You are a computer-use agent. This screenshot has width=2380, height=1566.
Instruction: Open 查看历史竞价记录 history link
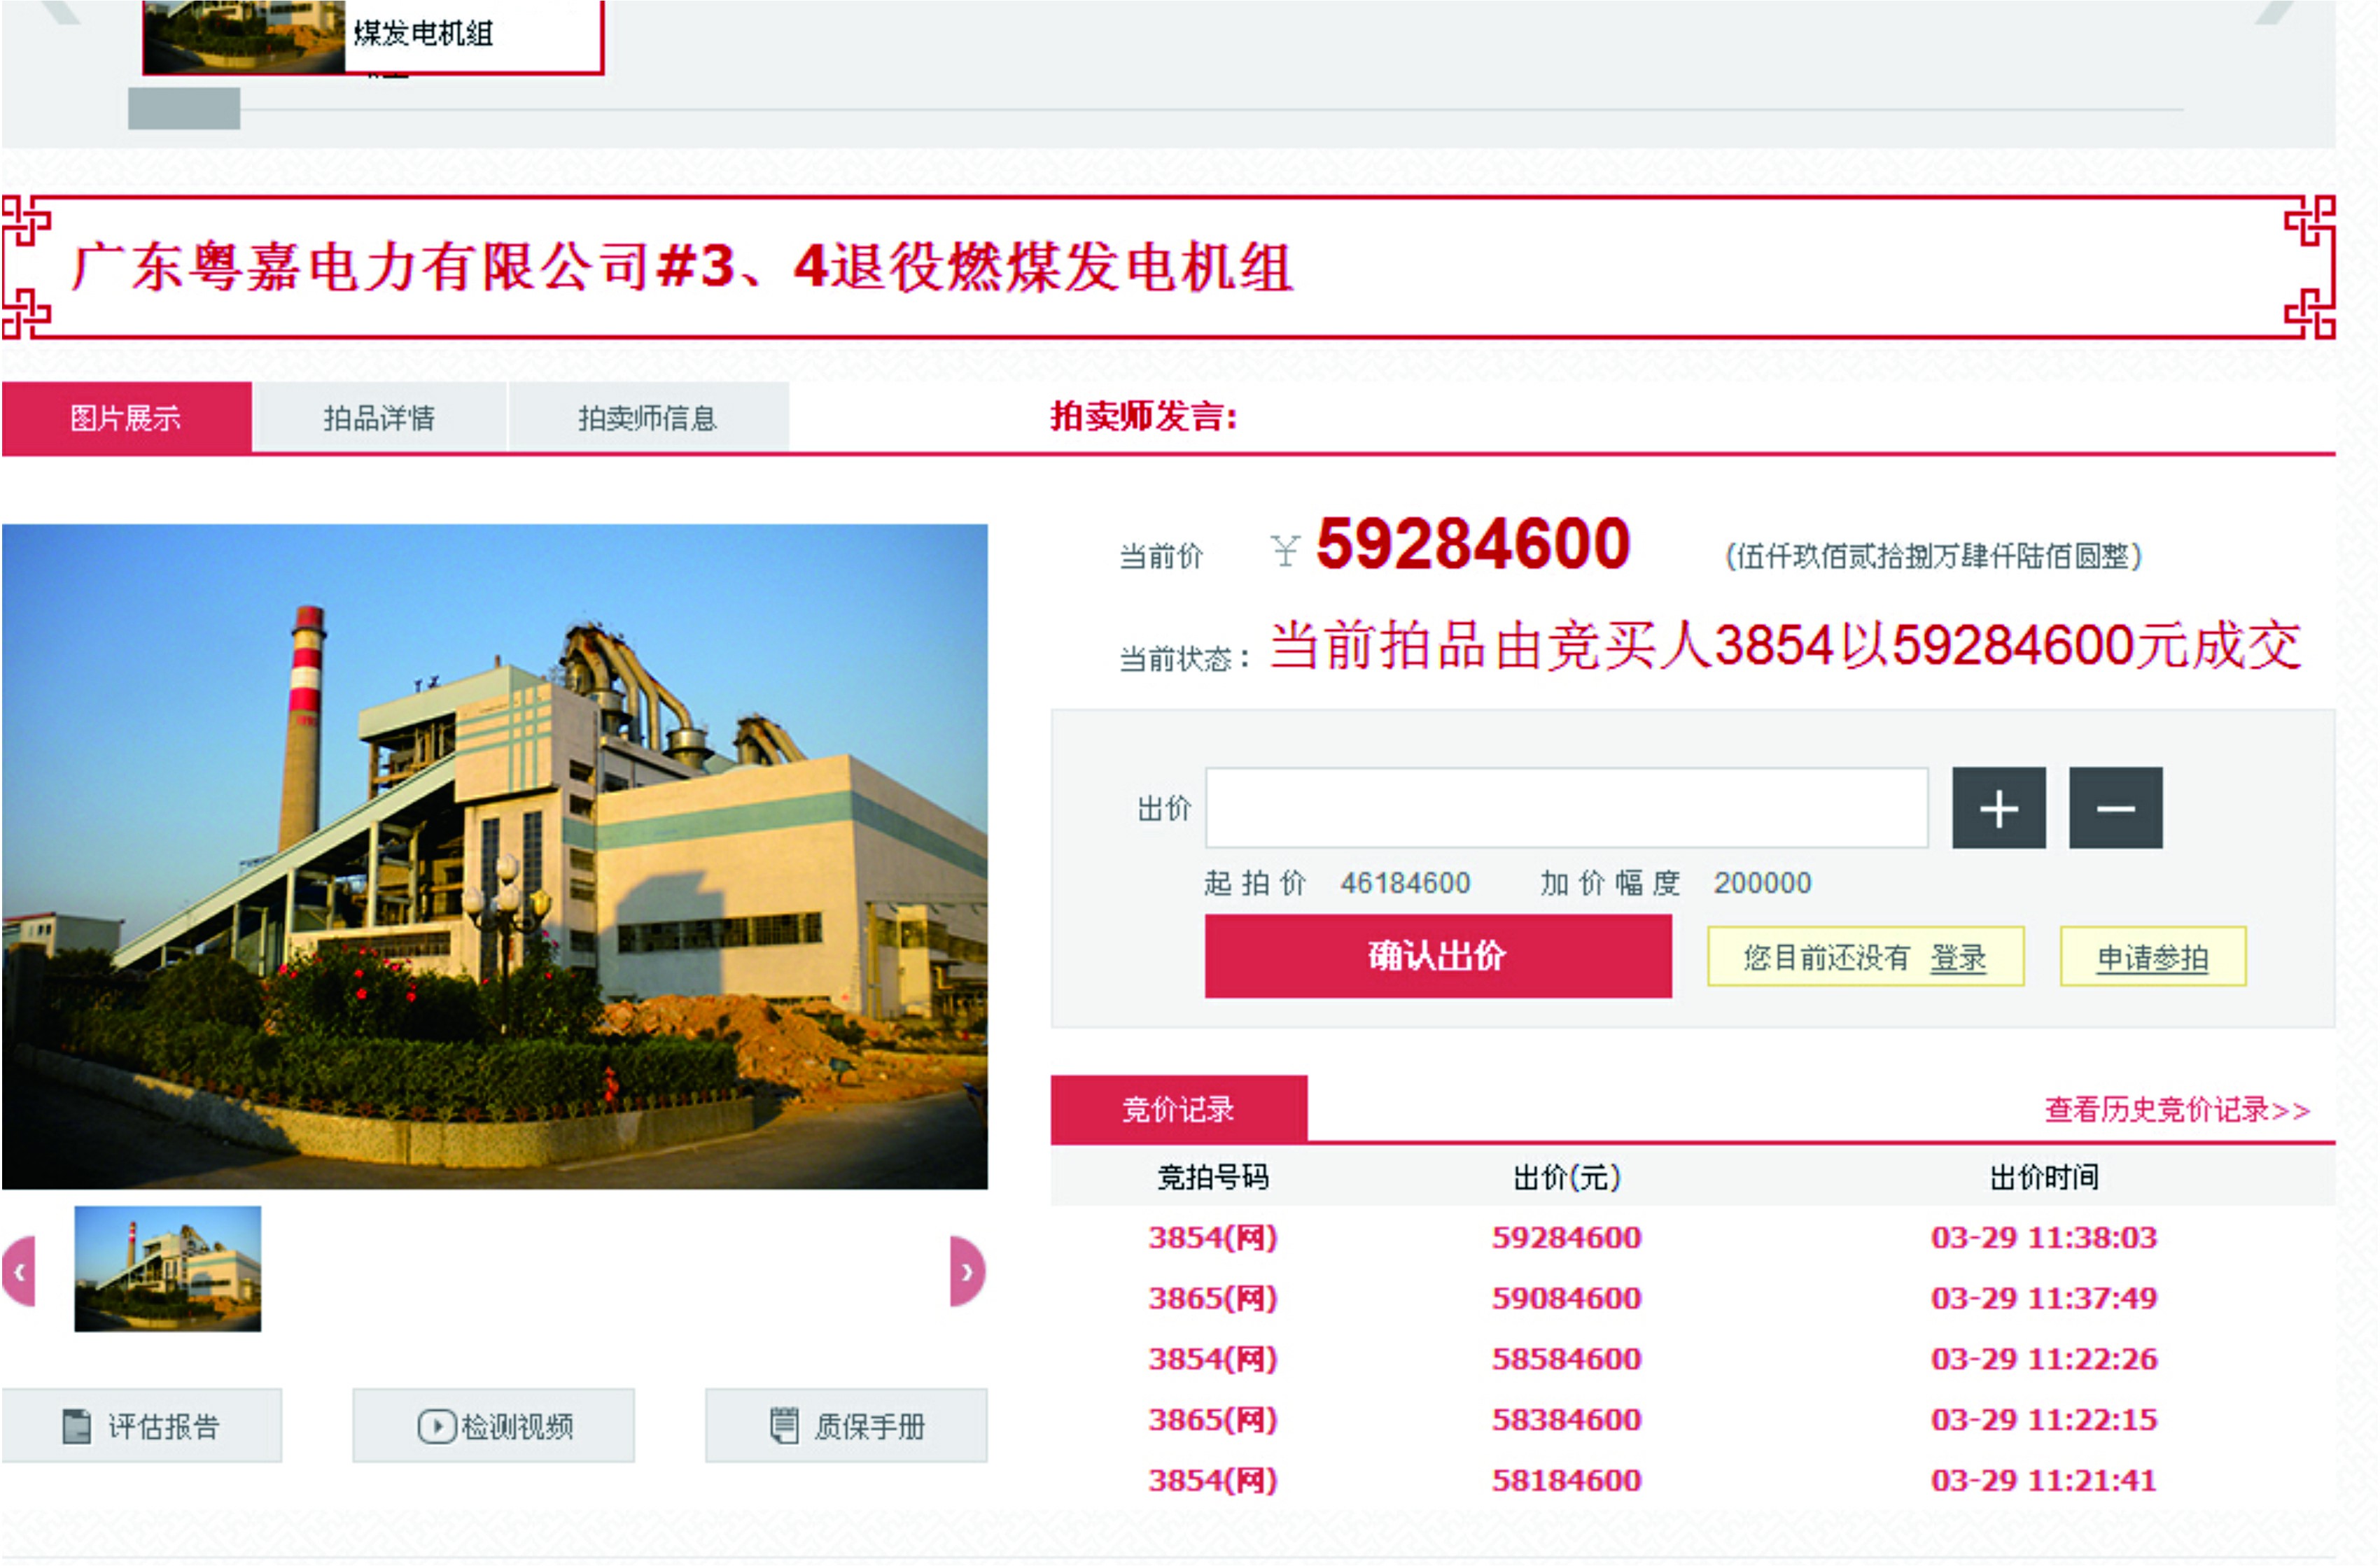[x=2176, y=1109]
